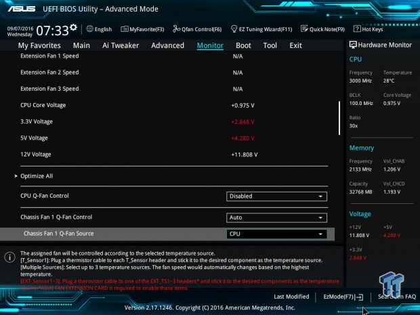The height and width of the screenshot is (315, 420).
Task: Open the Exit tab
Action: click(295, 45)
